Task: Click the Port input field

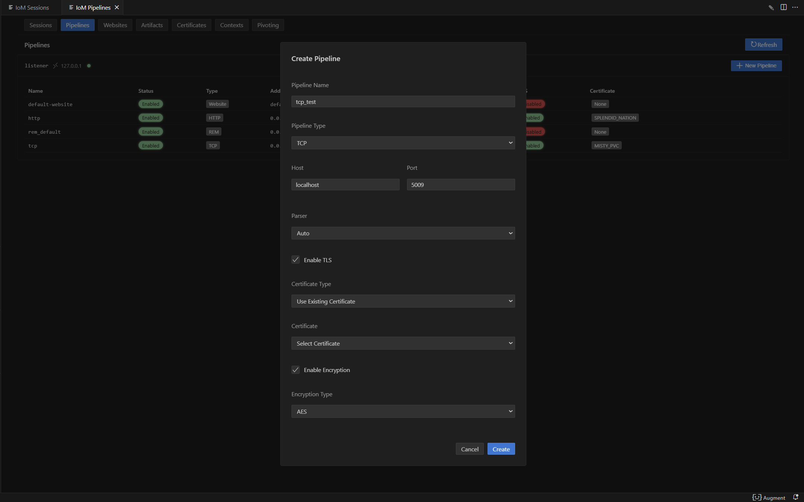Action: click(x=461, y=185)
